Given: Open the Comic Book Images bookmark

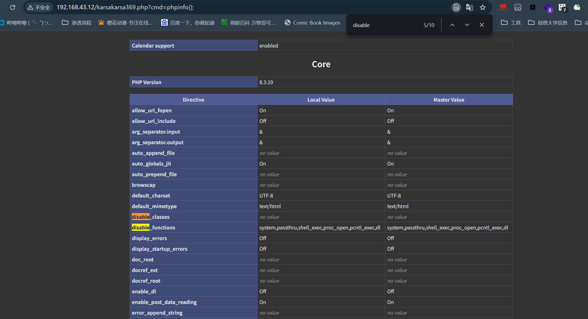Looking at the screenshot, I should (312, 23).
